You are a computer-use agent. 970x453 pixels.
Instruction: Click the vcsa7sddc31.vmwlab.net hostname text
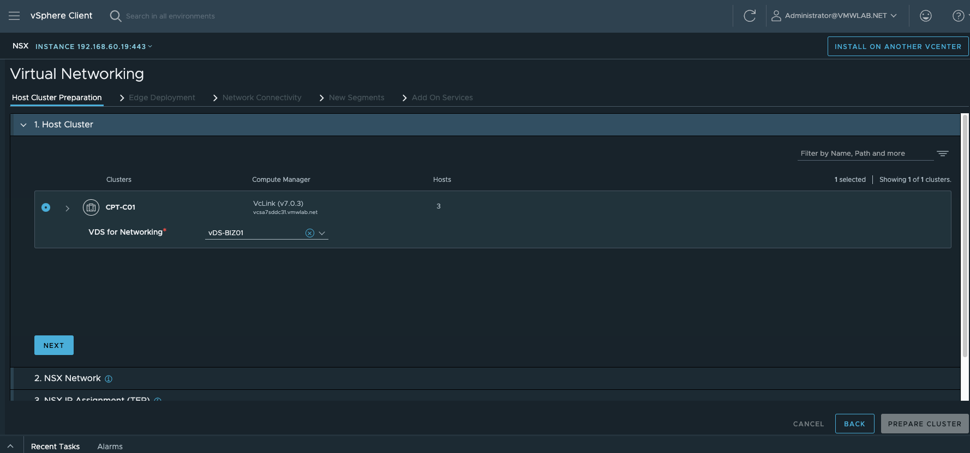tap(285, 212)
